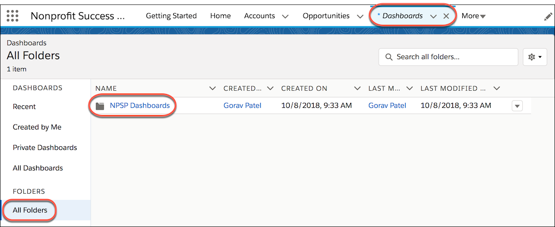Switch to the Accounts tab
The image size is (555, 227).
pos(259,16)
